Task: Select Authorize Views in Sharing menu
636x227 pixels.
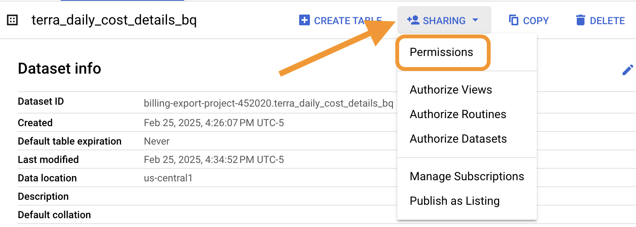Action: [451, 90]
